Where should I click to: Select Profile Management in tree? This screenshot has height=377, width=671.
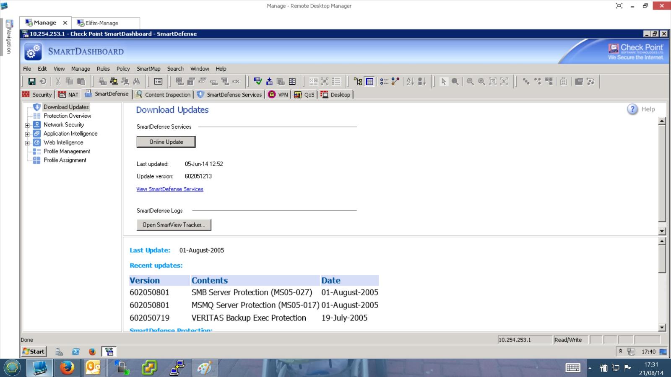pyautogui.click(x=67, y=151)
